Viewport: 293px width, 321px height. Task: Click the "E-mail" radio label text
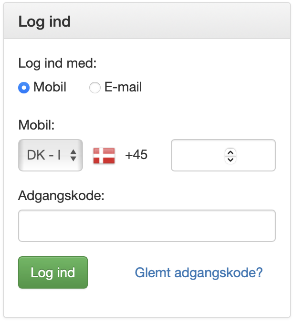pos(123,88)
